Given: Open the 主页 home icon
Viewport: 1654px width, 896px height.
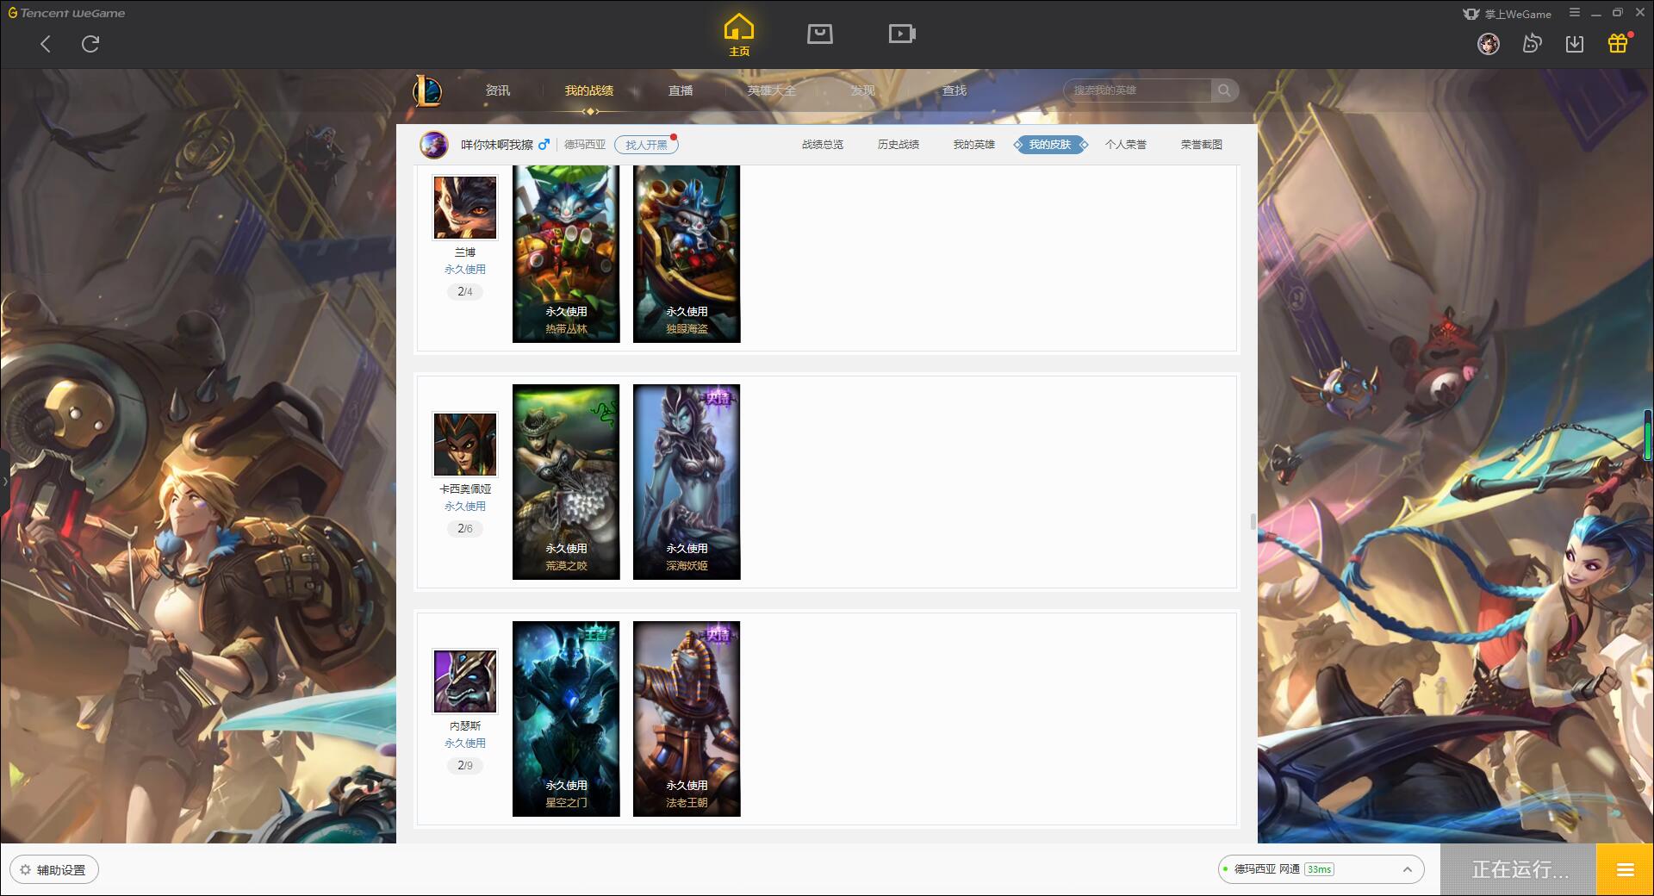Looking at the screenshot, I should (x=739, y=34).
